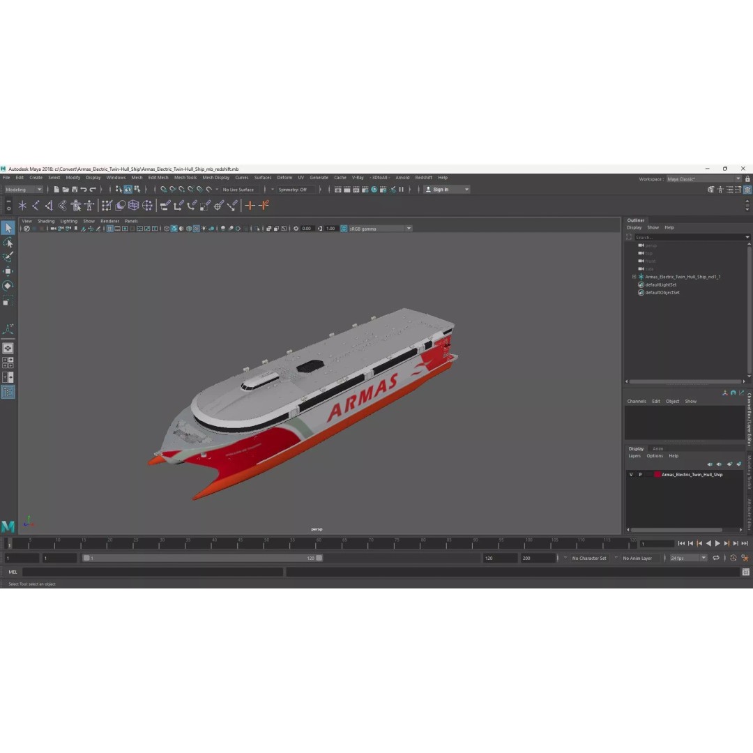Choose the Paint Selection tool in the toolbox
Viewport: 753px width, 753px height.
click(x=8, y=257)
